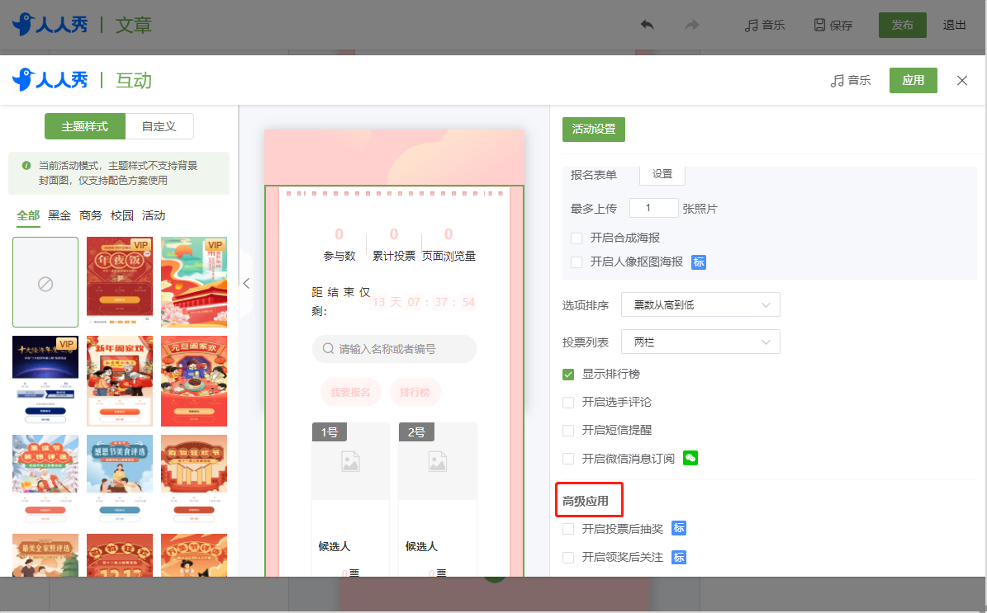The image size is (987, 613).
Task: Turn on the 开启短信提醒 checkbox
Action: coord(567,431)
